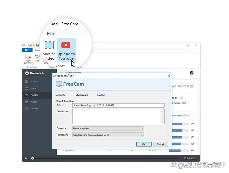
Task: Open the user avatar menu
Action: [193, 73]
